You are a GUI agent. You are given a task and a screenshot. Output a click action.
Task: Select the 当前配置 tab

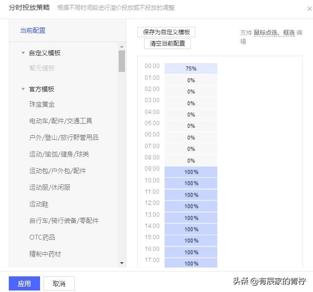click(33, 31)
